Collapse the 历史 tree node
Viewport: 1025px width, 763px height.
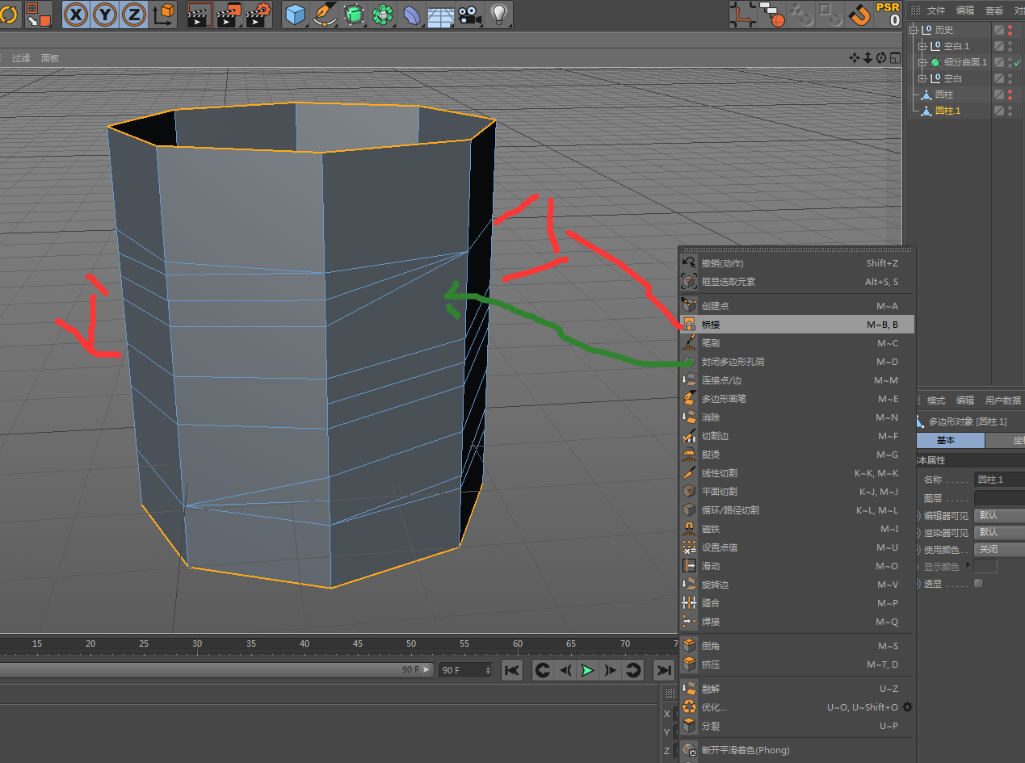(x=914, y=30)
